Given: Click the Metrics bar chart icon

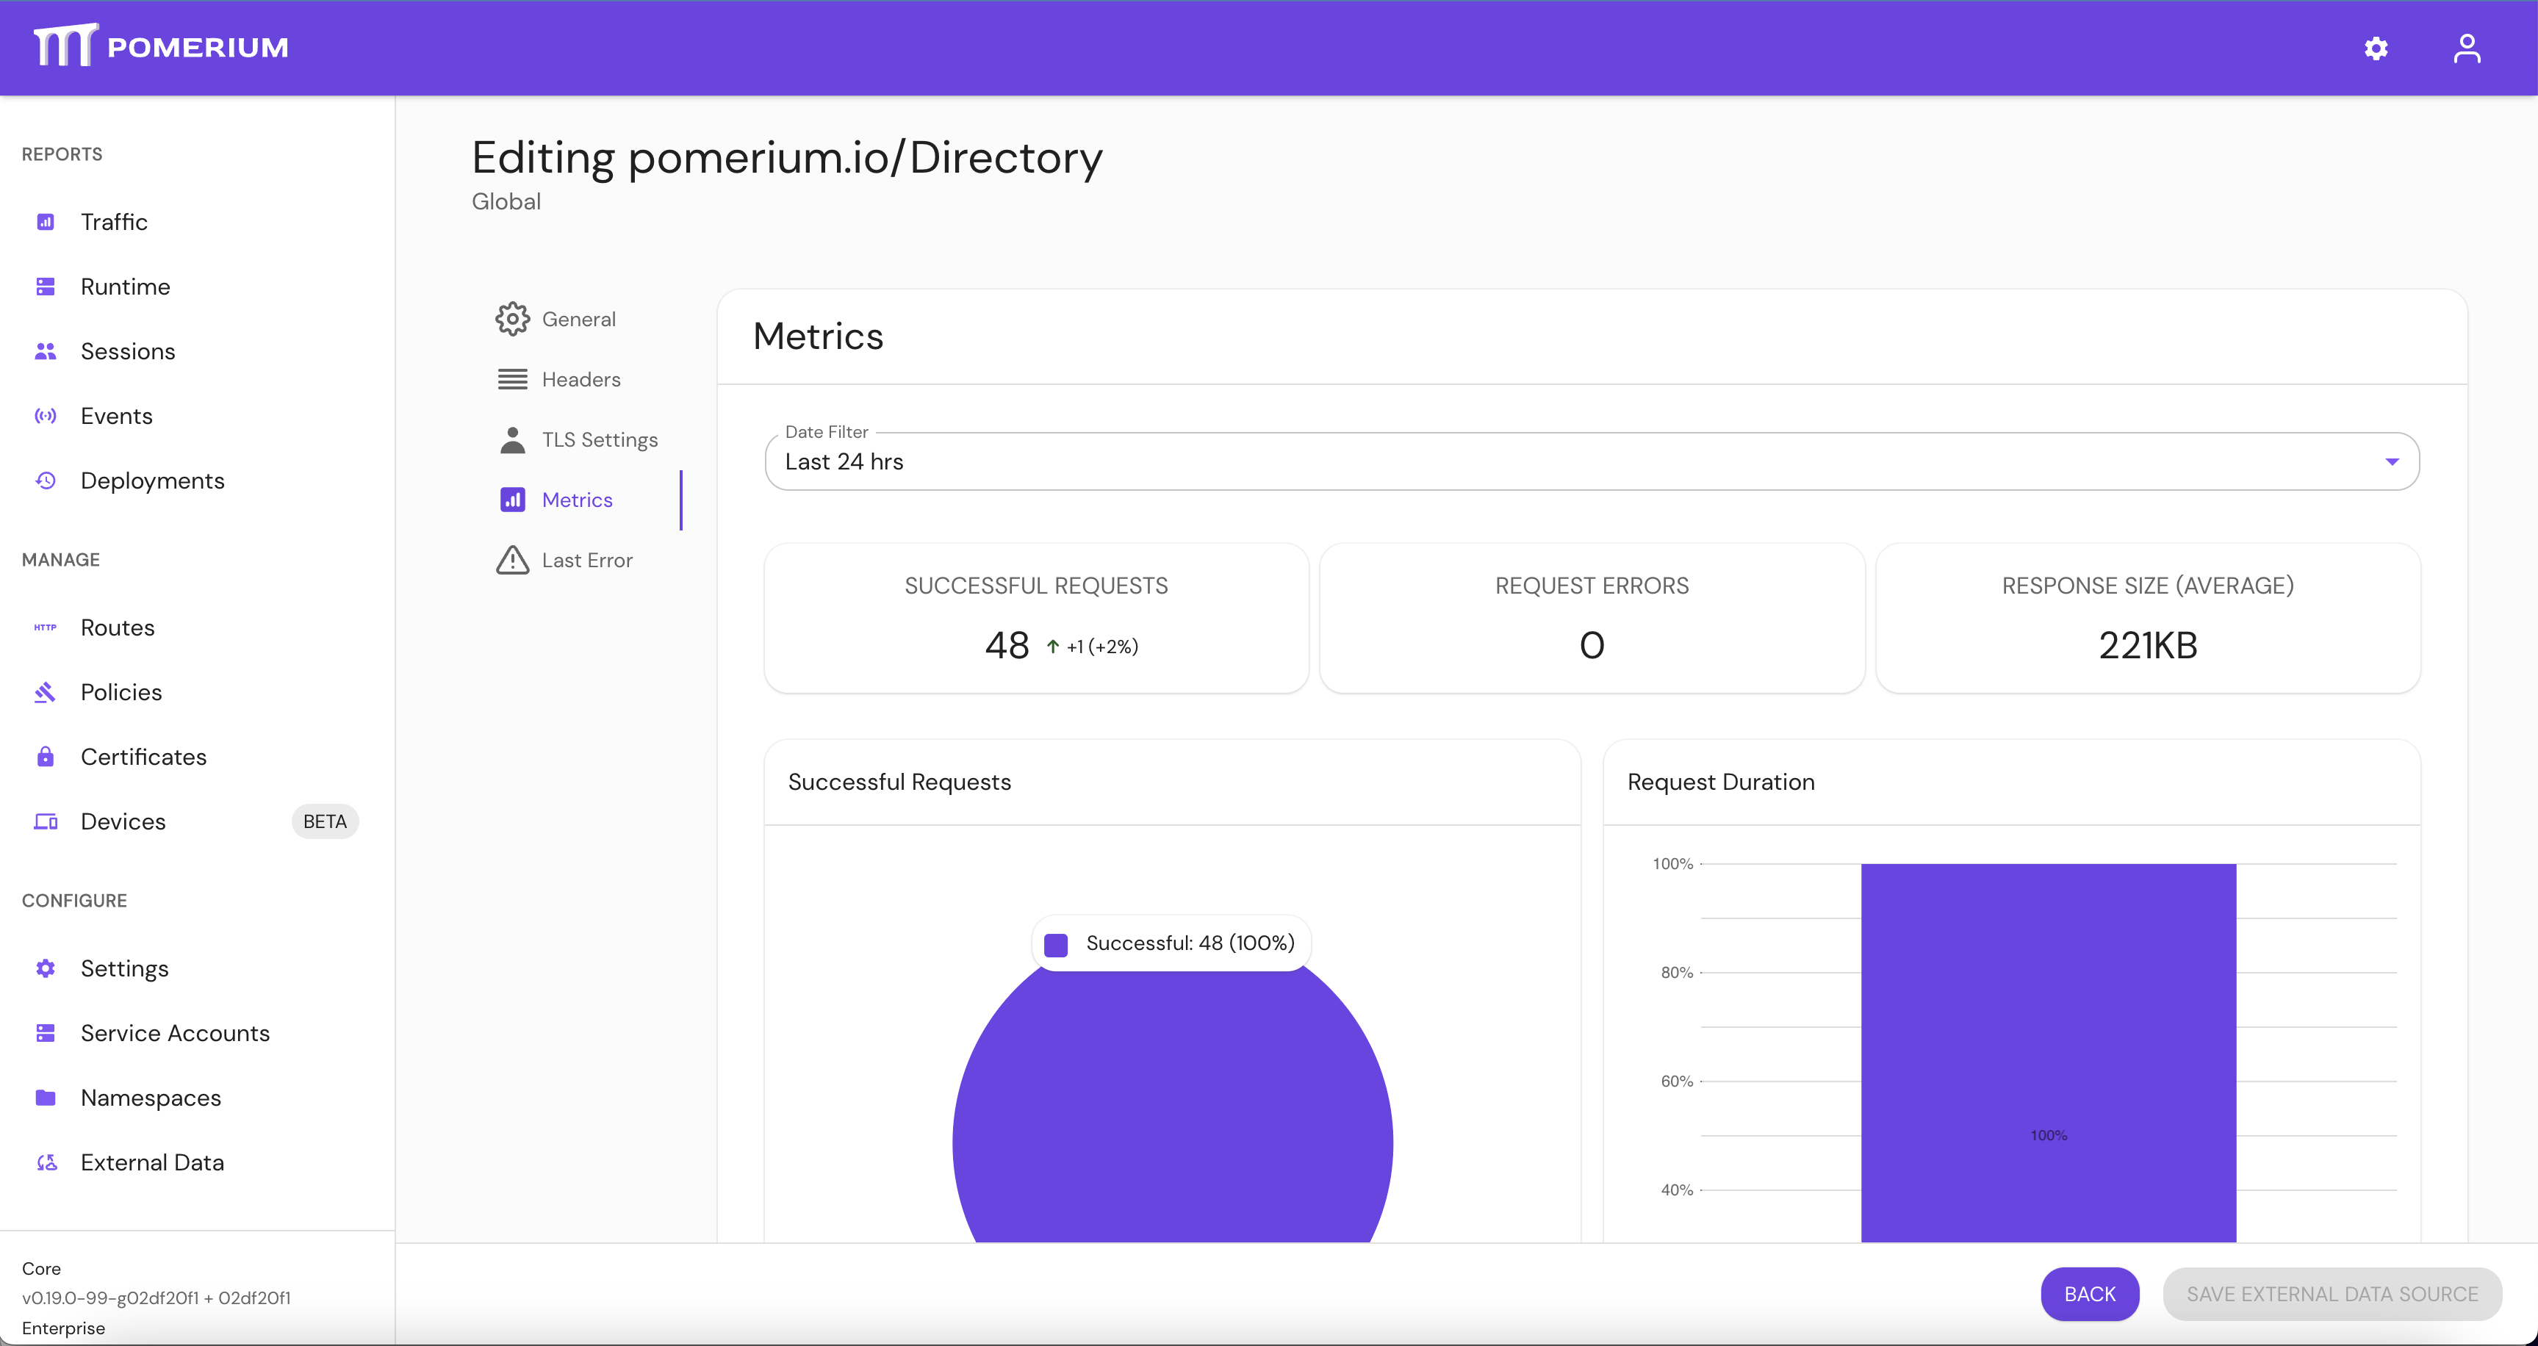Looking at the screenshot, I should [x=512, y=500].
